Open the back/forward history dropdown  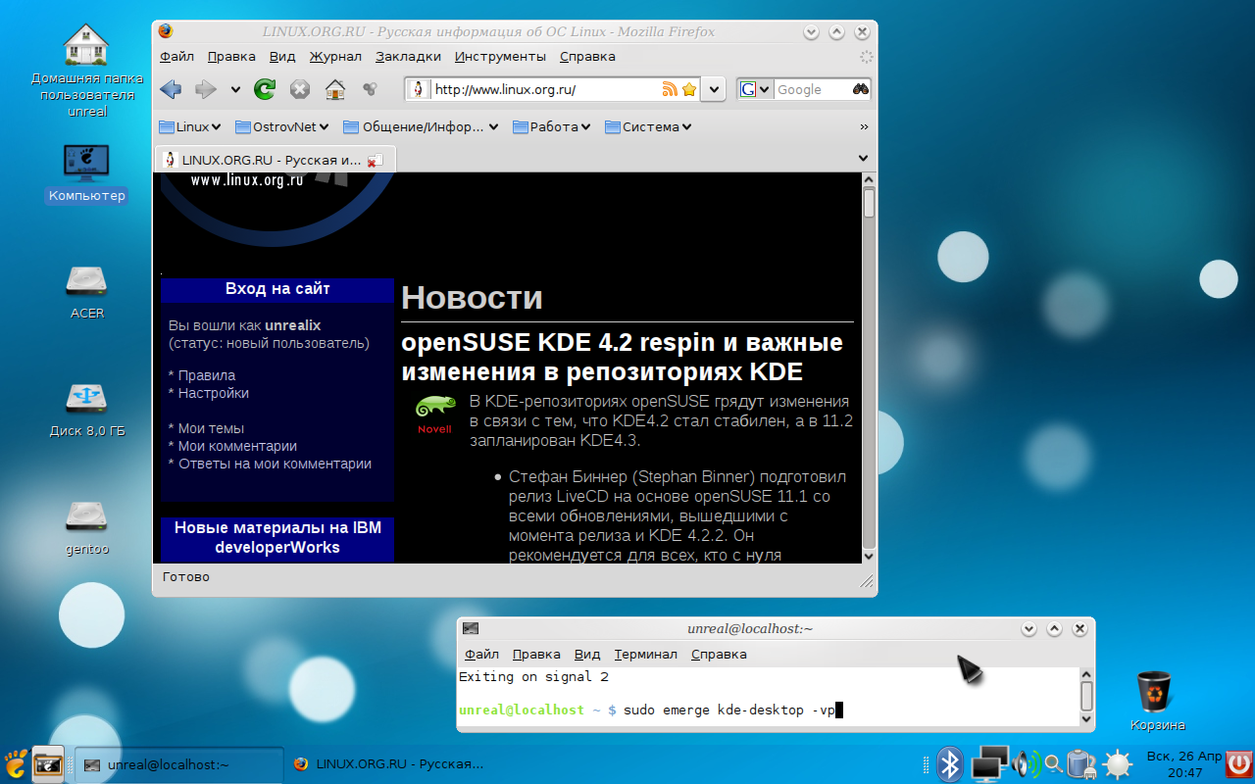[x=235, y=89]
